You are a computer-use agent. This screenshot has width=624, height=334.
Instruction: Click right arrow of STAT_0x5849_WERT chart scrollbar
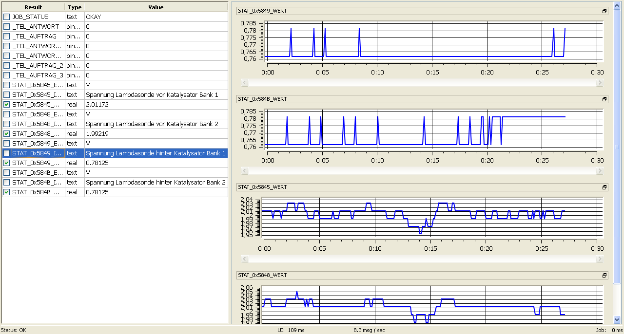coord(600,83)
